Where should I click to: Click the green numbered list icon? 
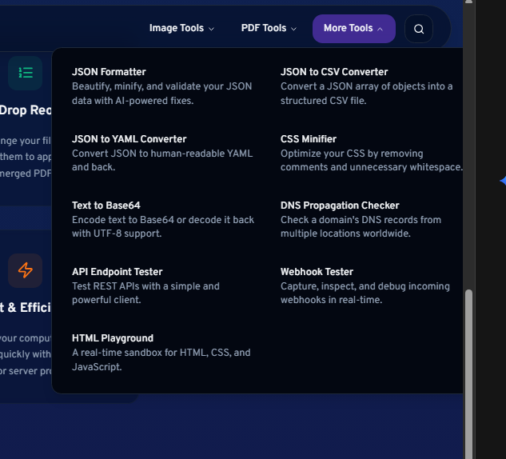pyautogui.click(x=25, y=73)
